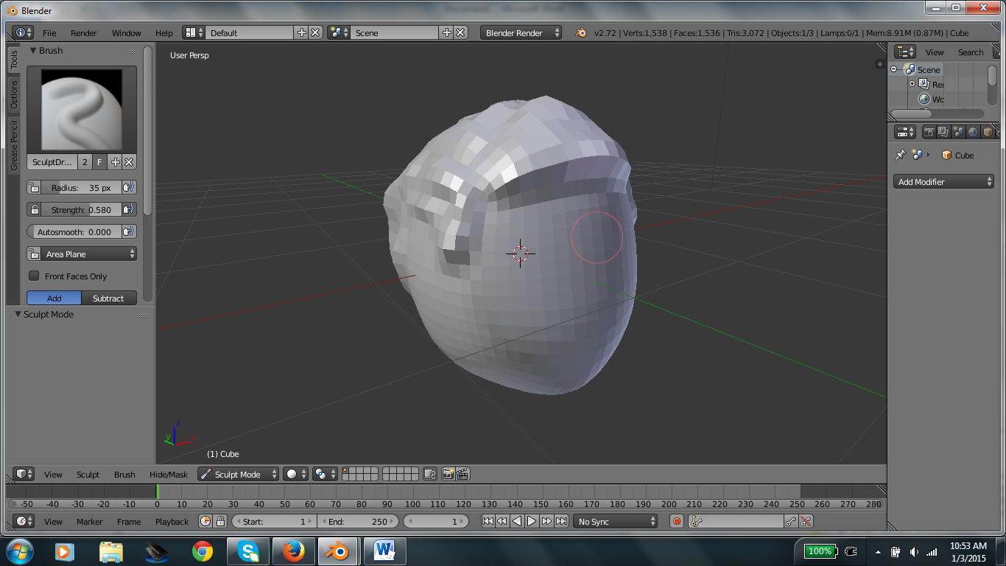Viewport: 1006px width, 566px height.
Task: Expand the RenderLayers tree item
Action: click(912, 84)
